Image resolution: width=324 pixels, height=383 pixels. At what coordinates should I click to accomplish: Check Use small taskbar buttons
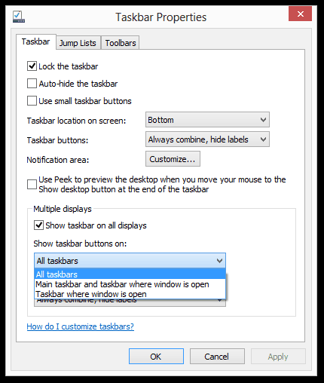pos(32,101)
